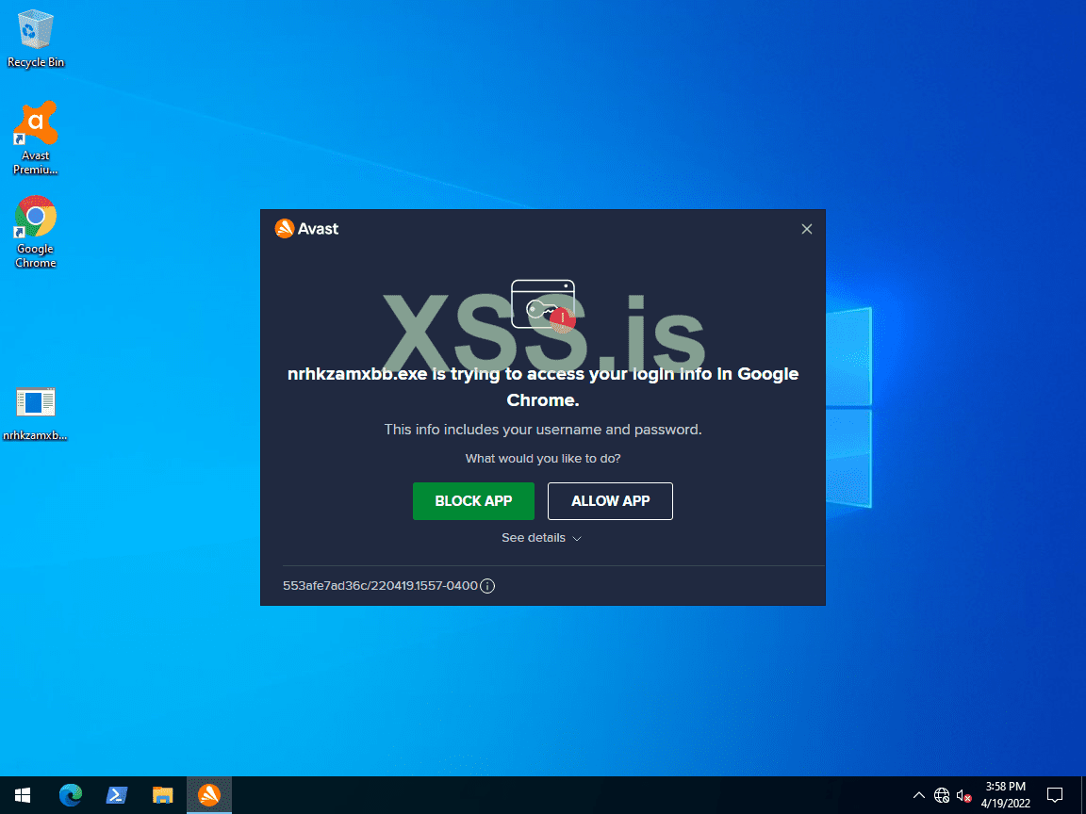Open File Explorer from the taskbar
The height and width of the screenshot is (814, 1086).
pos(163,795)
